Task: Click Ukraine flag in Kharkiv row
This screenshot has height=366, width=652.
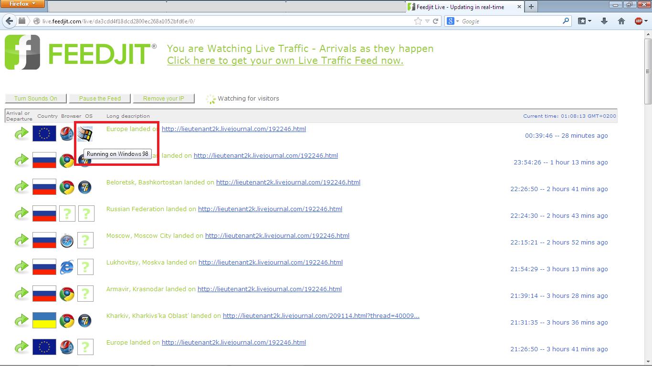Action: (44, 320)
